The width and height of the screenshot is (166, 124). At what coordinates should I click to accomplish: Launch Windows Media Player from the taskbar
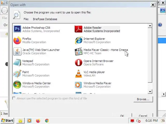29,121
